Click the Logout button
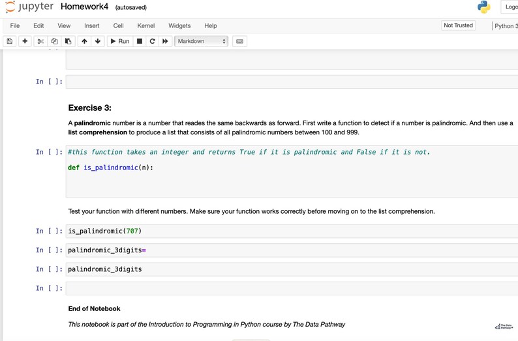The width and height of the screenshot is (518, 341). (x=510, y=7)
